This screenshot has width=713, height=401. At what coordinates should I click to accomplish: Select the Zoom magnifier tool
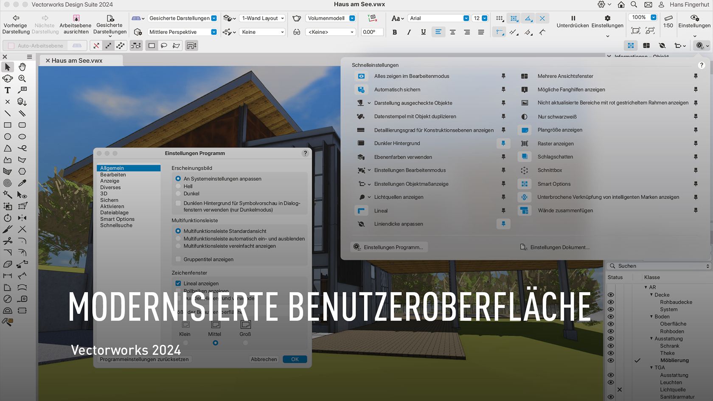click(22, 79)
